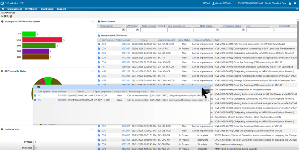The width and height of the screenshot is (299, 150).
Task: Click 'Pacific Standard Time' in the header
Action: (x=276, y=3)
